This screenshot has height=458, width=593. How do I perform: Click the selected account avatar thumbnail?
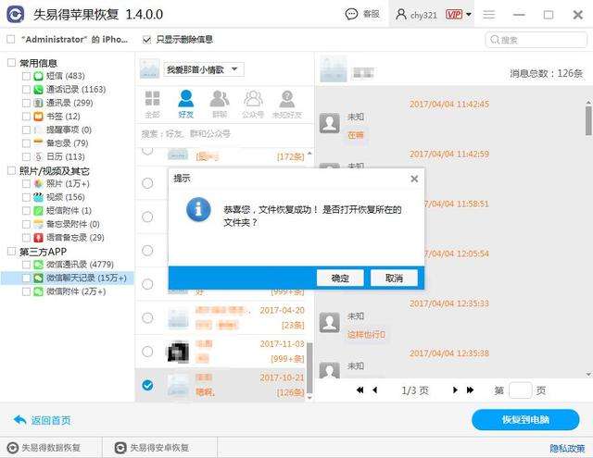[149, 69]
